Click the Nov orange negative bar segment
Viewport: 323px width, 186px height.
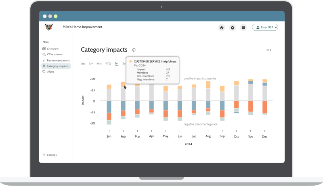point(250,107)
